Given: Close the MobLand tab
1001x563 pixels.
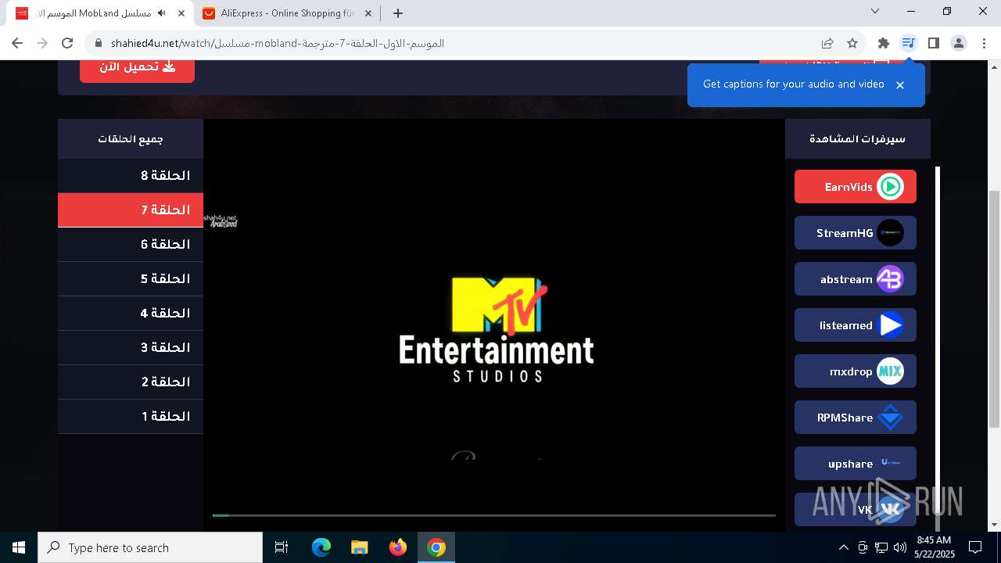Looking at the screenshot, I should coord(181,13).
